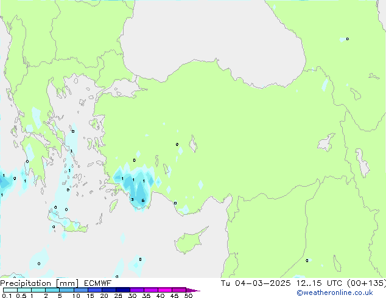Click the 'Tu 04-03-2025' date text
This screenshot has width=386, height=298.
256,283
